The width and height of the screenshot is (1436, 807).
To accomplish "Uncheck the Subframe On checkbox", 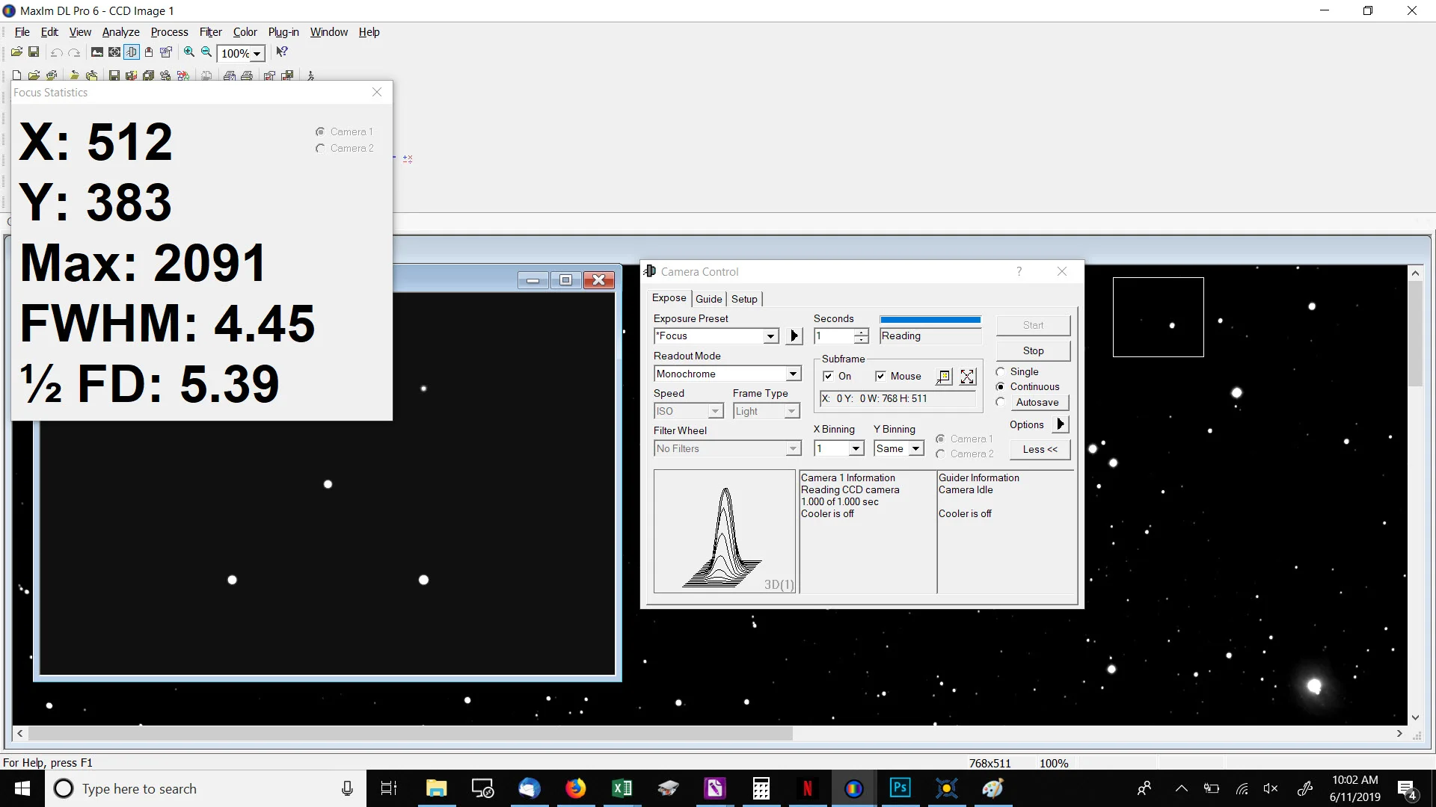I will point(828,377).
